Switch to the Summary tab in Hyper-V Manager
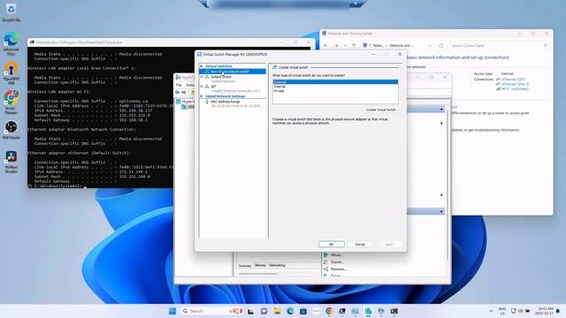The image size is (566, 318). click(245, 266)
